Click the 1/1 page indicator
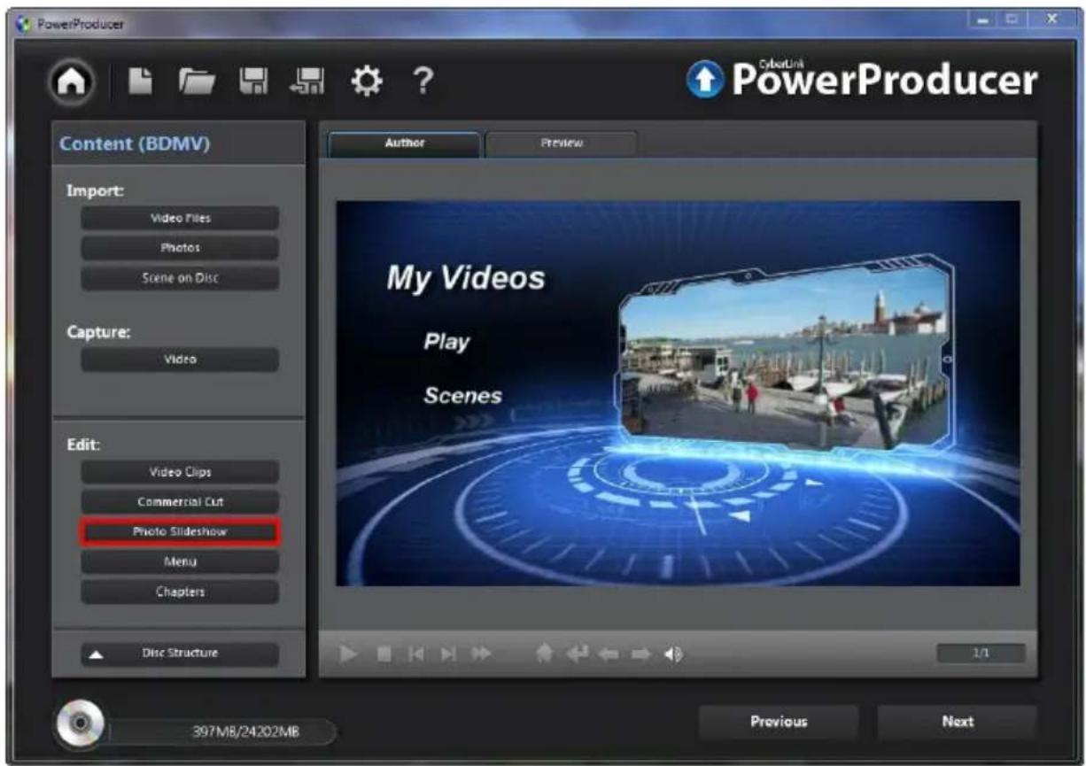Screen dimensions: 1086x766 (981, 654)
